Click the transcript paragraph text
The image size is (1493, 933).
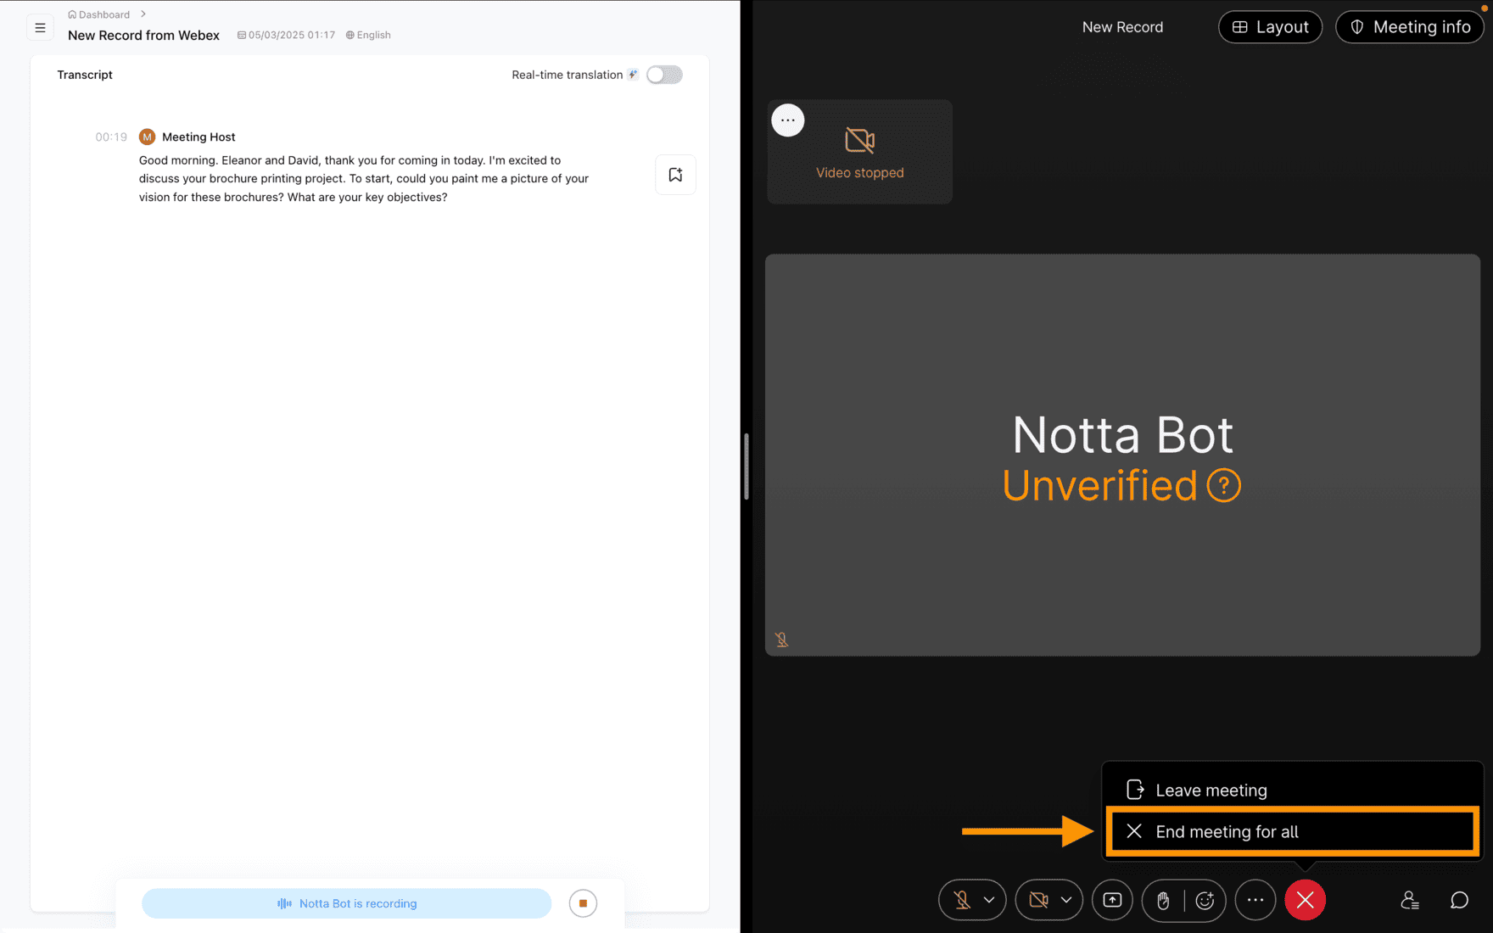[364, 178]
